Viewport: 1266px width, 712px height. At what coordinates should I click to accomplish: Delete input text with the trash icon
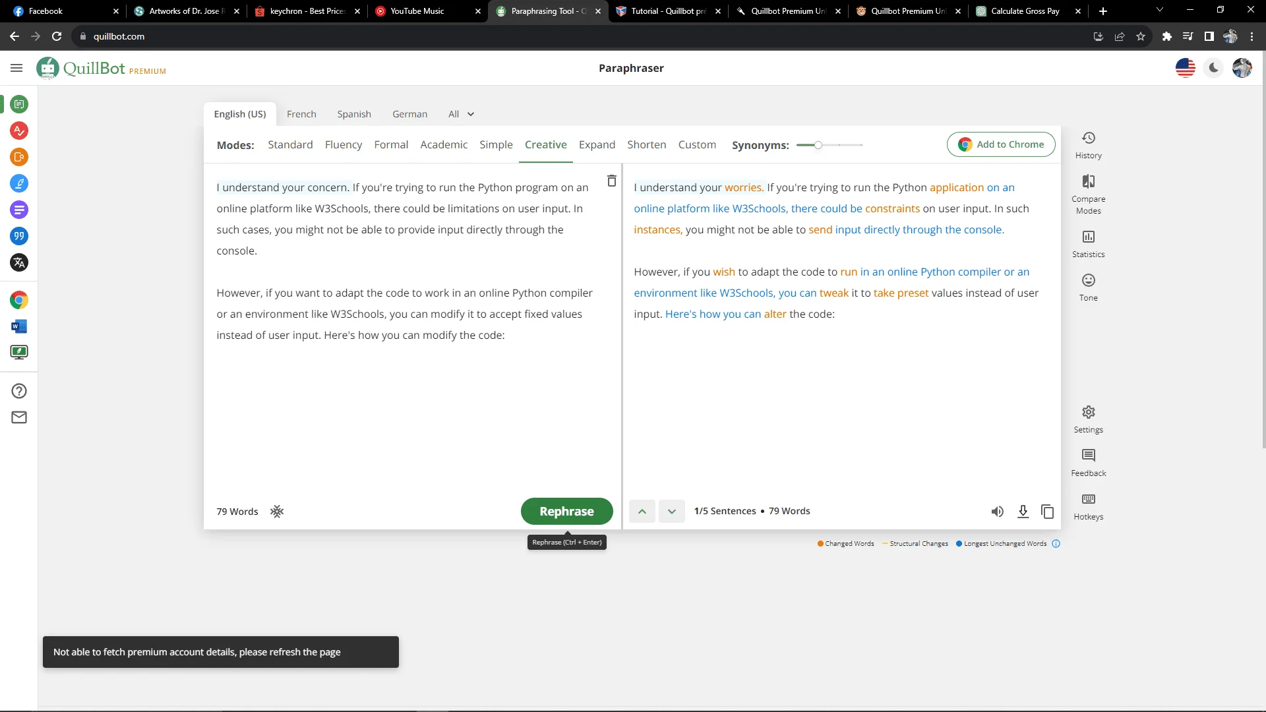point(611,181)
